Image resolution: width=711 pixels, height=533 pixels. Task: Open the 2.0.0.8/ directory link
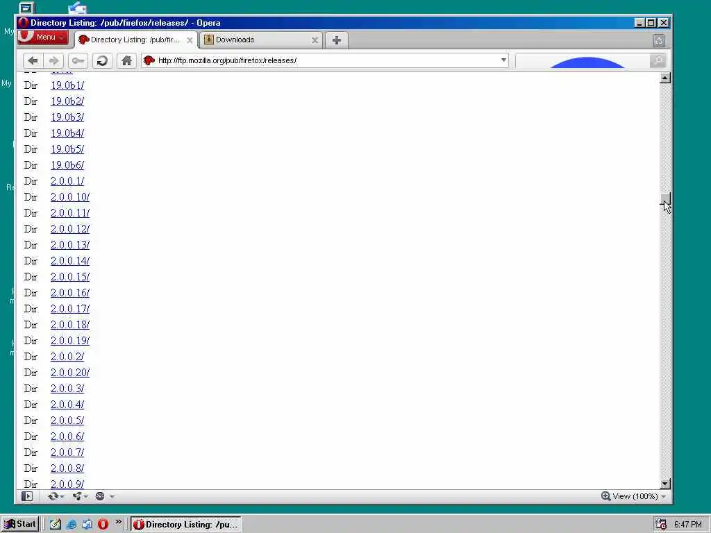click(67, 468)
